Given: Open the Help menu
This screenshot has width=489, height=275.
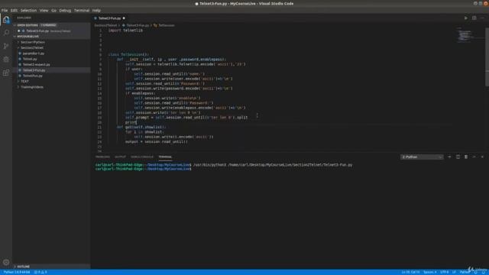Looking at the screenshot, I should pos(96,10).
